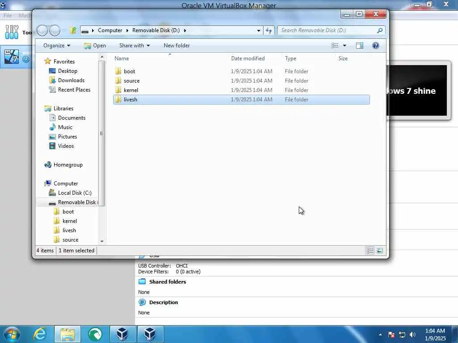The width and height of the screenshot is (458, 343).
Task: Click Open in Explorer's command bar
Action: pyautogui.click(x=95, y=46)
